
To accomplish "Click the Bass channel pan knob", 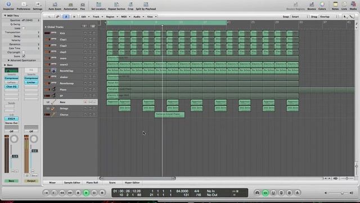I will point(14,139).
